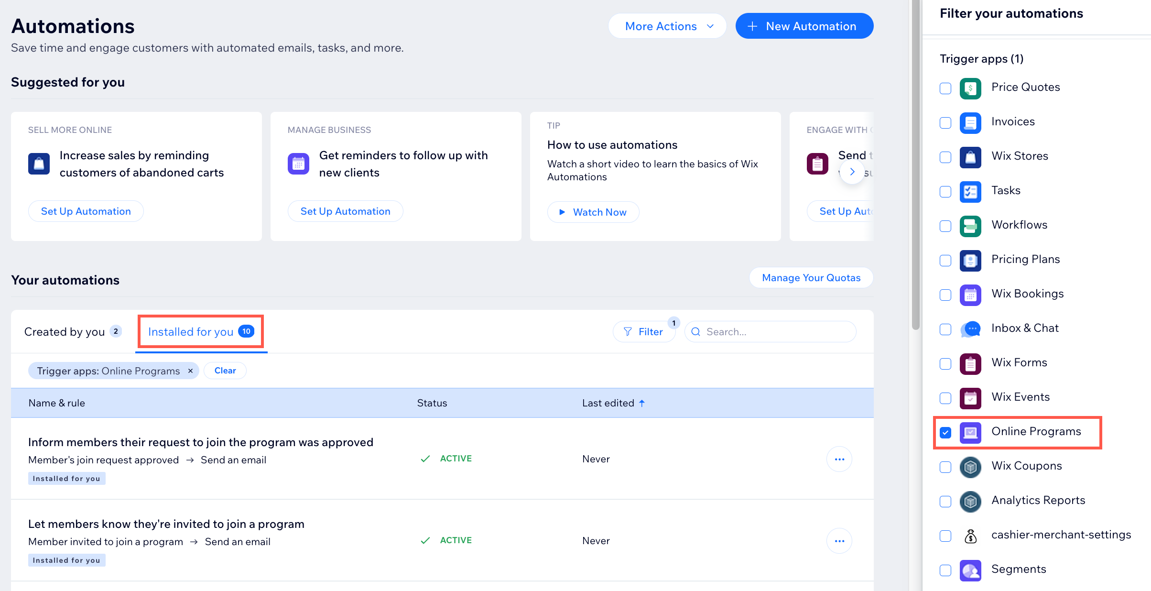Switch to Created by you tab
Screen dimensions: 1151x591
[x=73, y=332]
